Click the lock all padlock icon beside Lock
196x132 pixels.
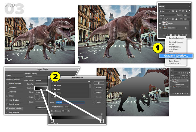(176, 19)
